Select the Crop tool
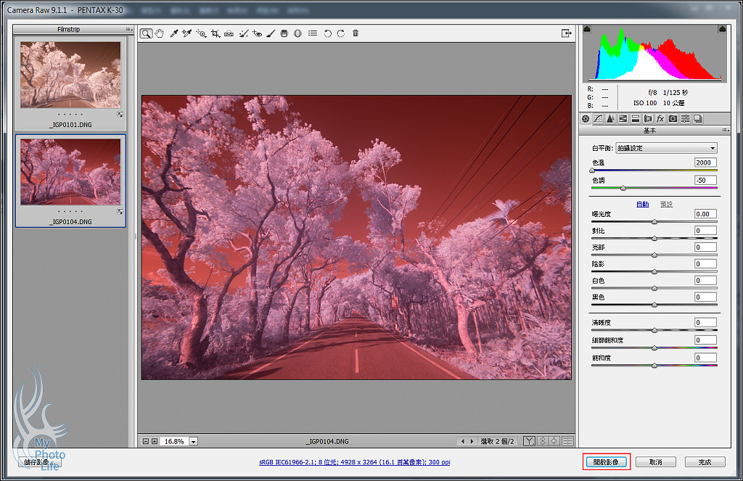 point(215,33)
